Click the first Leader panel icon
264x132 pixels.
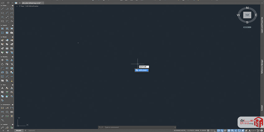(x=2, y=127)
